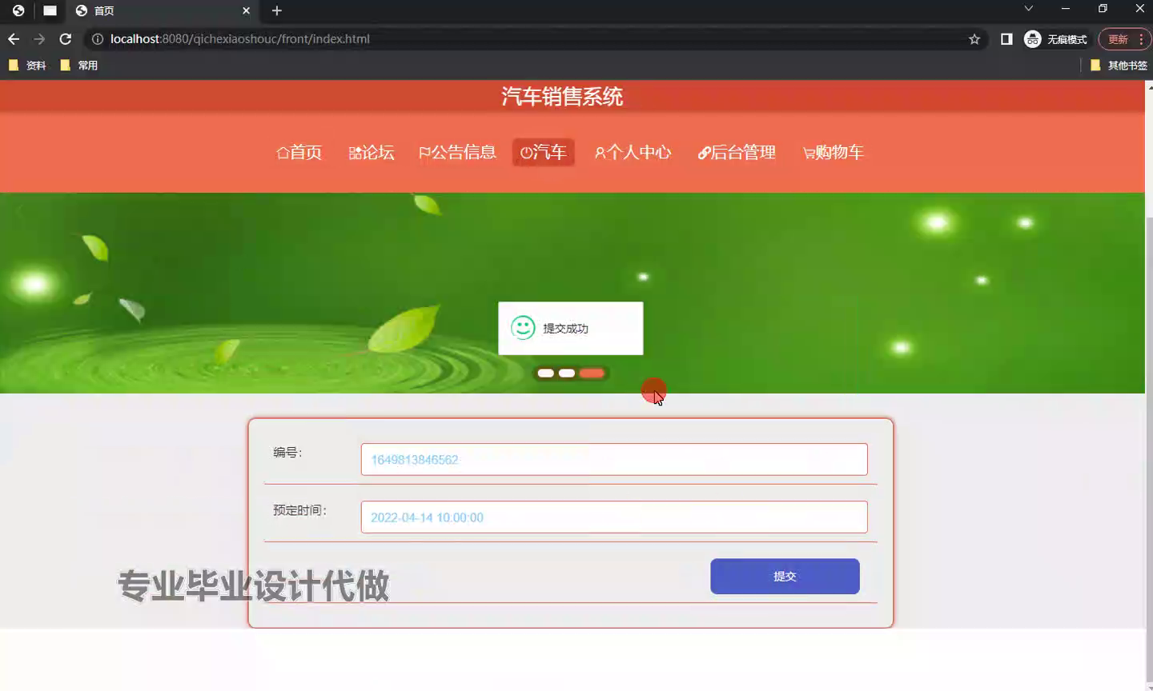
Task: Click the first window icon left of tabs
Action: pyautogui.click(x=18, y=10)
